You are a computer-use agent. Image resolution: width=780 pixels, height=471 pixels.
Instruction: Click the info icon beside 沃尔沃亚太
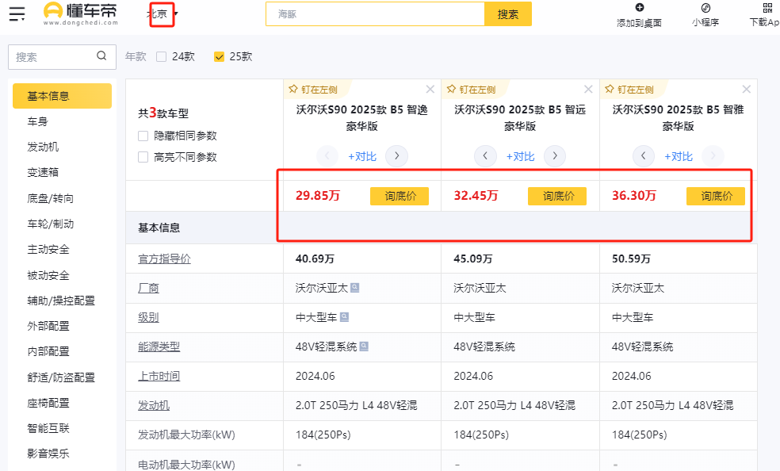click(355, 288)
